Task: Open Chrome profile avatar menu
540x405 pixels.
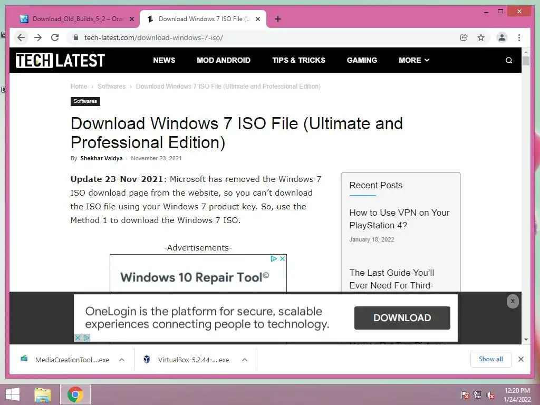Action: pos(502,37)
